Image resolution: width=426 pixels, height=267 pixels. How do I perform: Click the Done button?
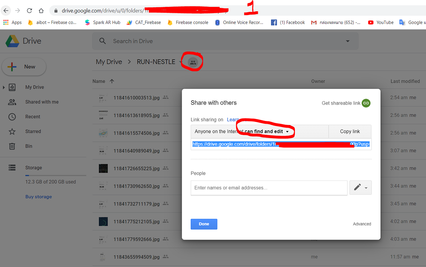click(204, 224)
